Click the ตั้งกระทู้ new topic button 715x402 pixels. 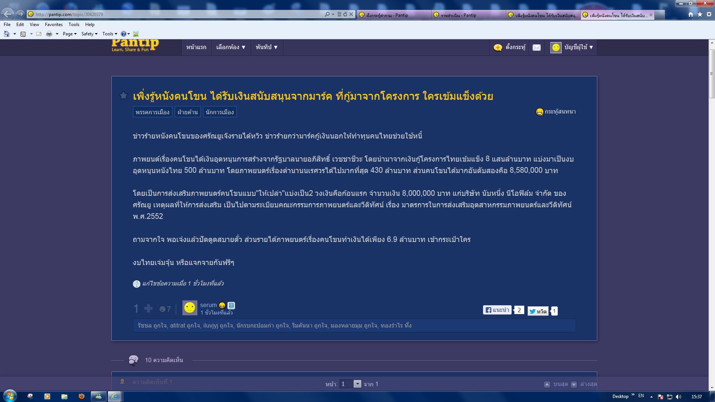click(510, 47)
